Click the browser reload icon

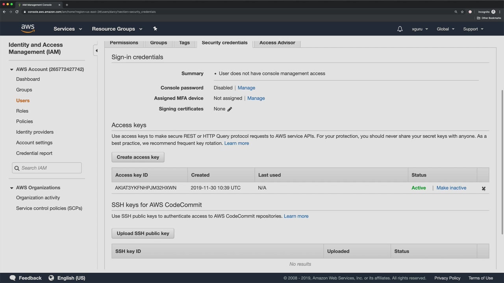pos(17,12)
